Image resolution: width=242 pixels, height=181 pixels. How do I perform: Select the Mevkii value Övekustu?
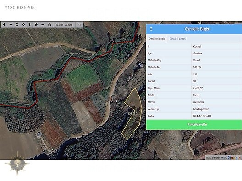click(x=198, y=102)
